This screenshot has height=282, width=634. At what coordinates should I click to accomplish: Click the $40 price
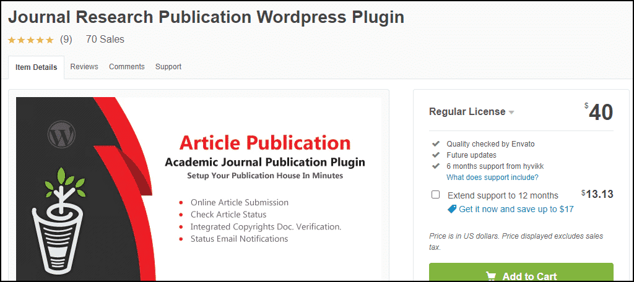[599, 113]
